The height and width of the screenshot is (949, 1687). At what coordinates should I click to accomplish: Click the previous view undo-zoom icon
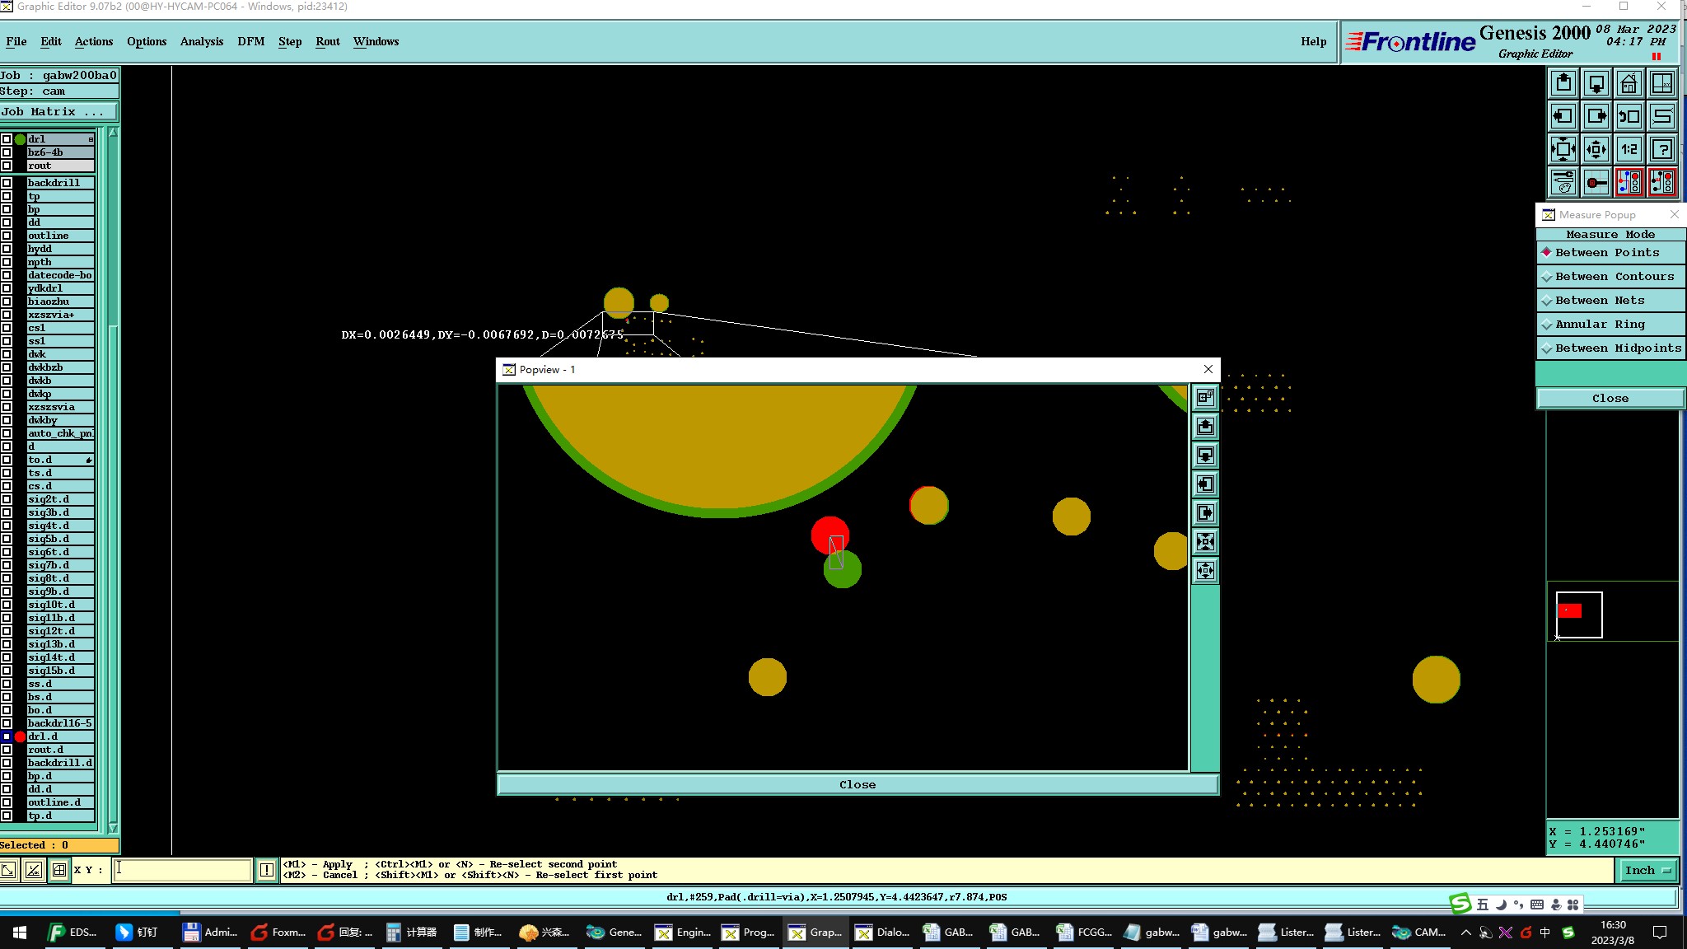1629,117
